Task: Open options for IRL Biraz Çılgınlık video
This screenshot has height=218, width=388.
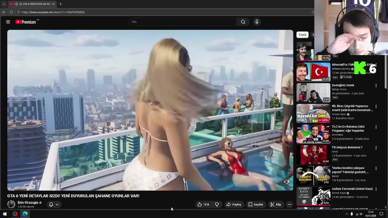Action: point(376,106)
